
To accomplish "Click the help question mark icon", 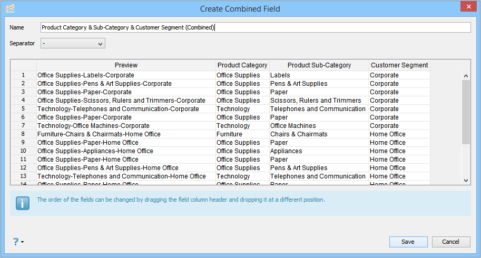I will 16,242.
